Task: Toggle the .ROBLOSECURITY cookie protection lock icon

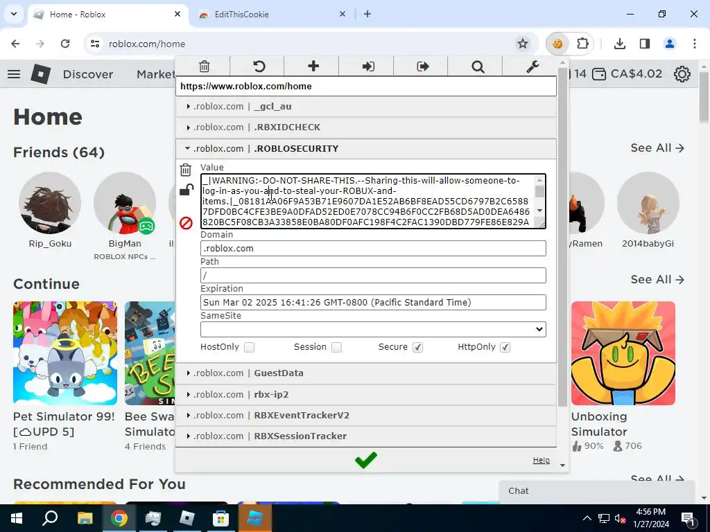Action: click(186, 190)
